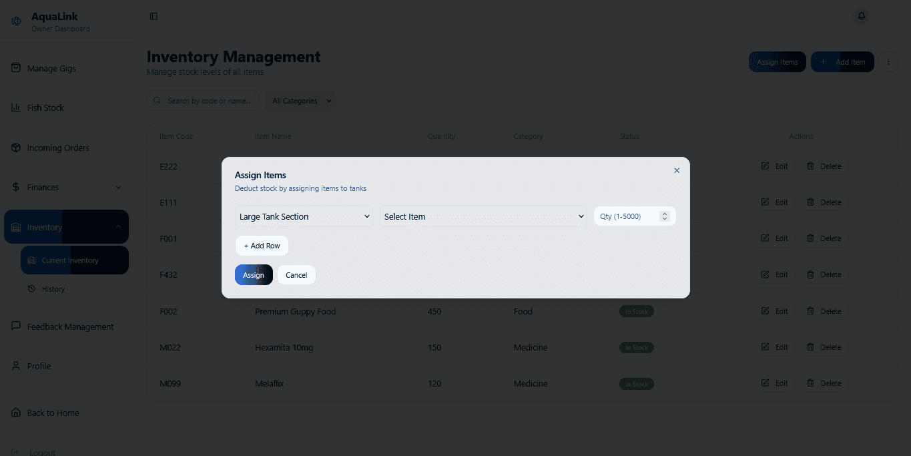Image resolution: width=911 pixels, height=456 pixels.
Task: Open the notifications bell icon
Action: click(861, 16)
